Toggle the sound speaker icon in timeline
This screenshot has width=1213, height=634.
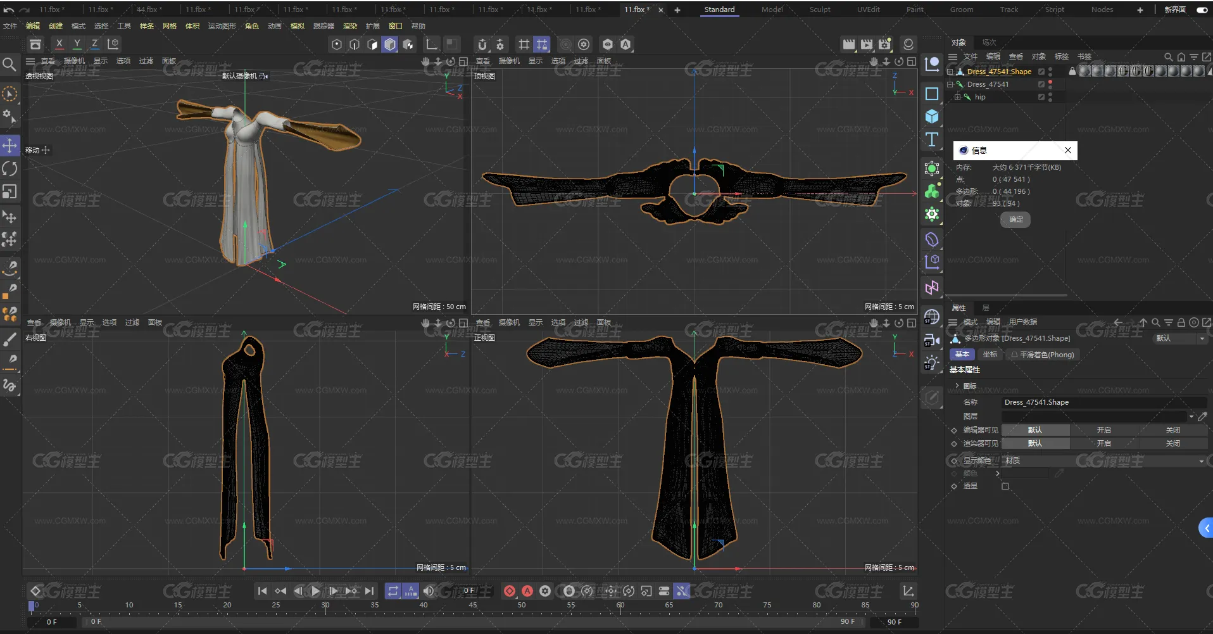pos(429,591)
